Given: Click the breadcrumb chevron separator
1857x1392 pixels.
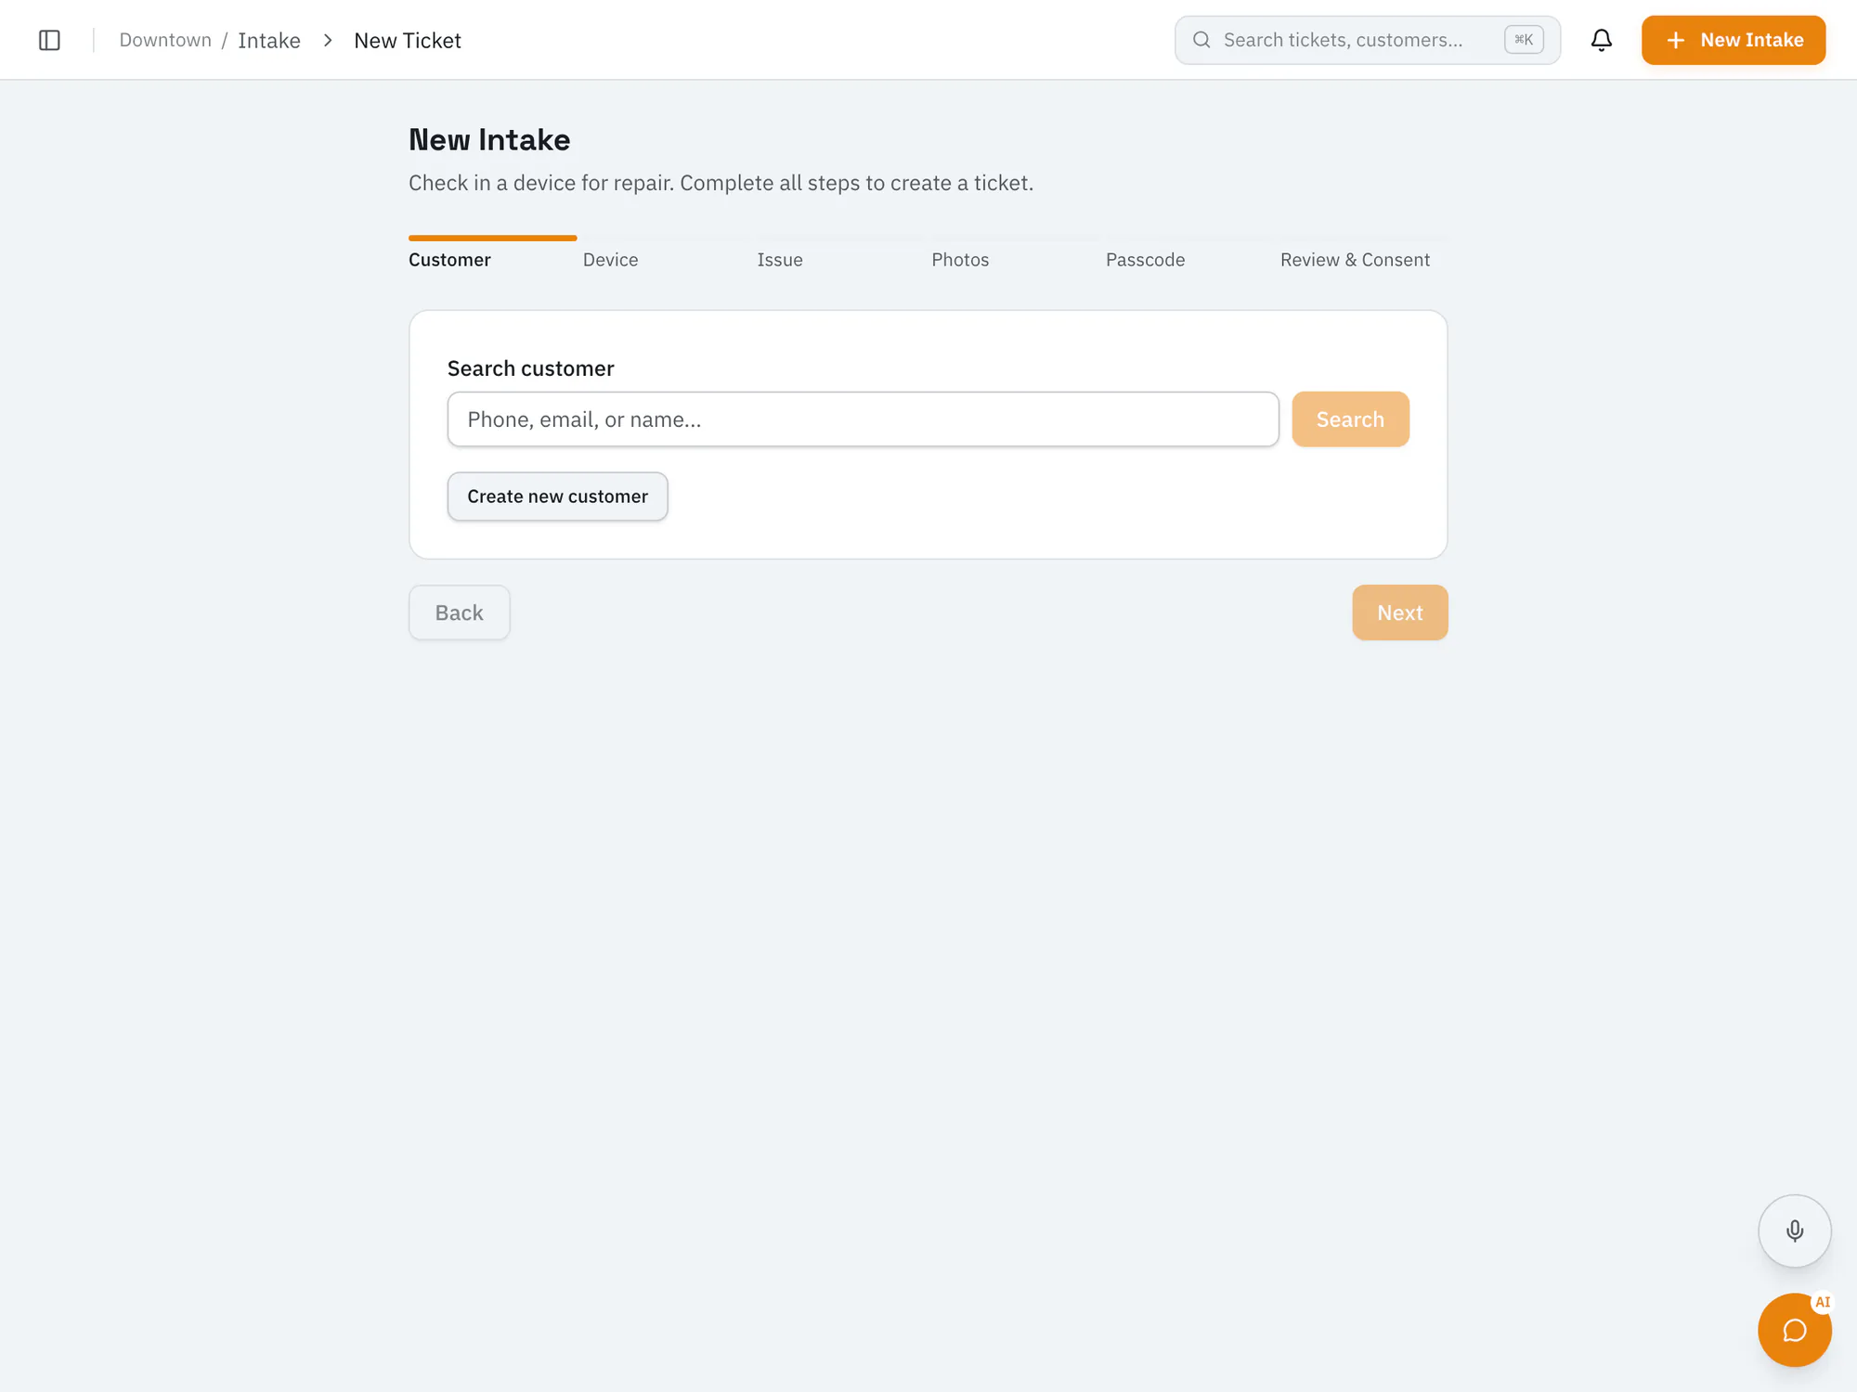Looking at the screenshot, I should coord(328,40).
